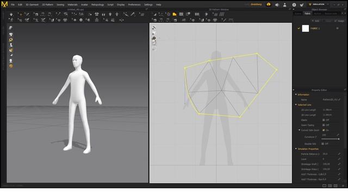The width and height of the screenshot is (348, 196).
Task: Click the Shrinkage Warp value field
Action: [329, 169]
